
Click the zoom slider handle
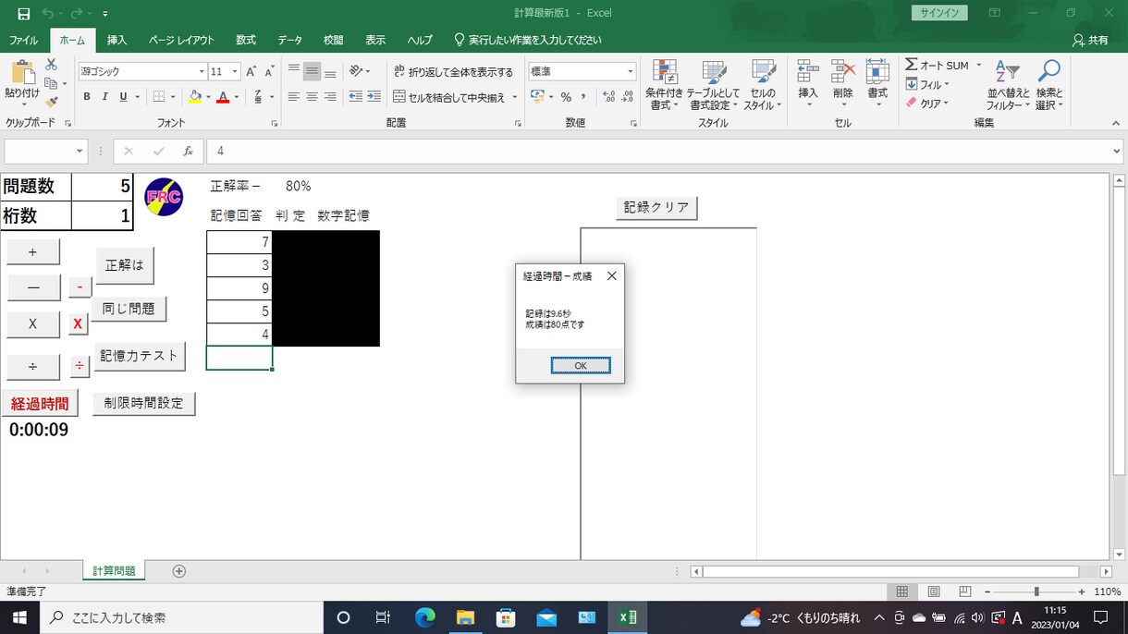coord(1036,591)
